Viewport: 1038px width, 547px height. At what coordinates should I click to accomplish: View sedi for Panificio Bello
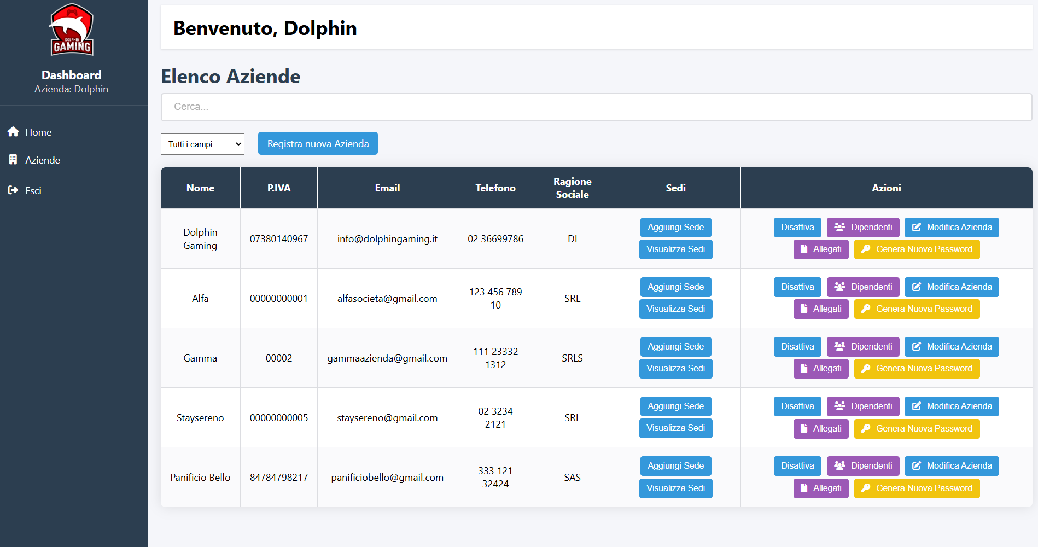pos(675,488)
